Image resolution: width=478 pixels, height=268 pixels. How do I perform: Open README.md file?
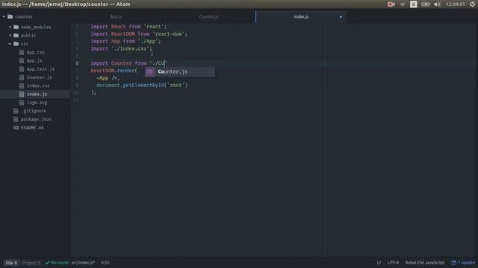click(x=32, y=127)
